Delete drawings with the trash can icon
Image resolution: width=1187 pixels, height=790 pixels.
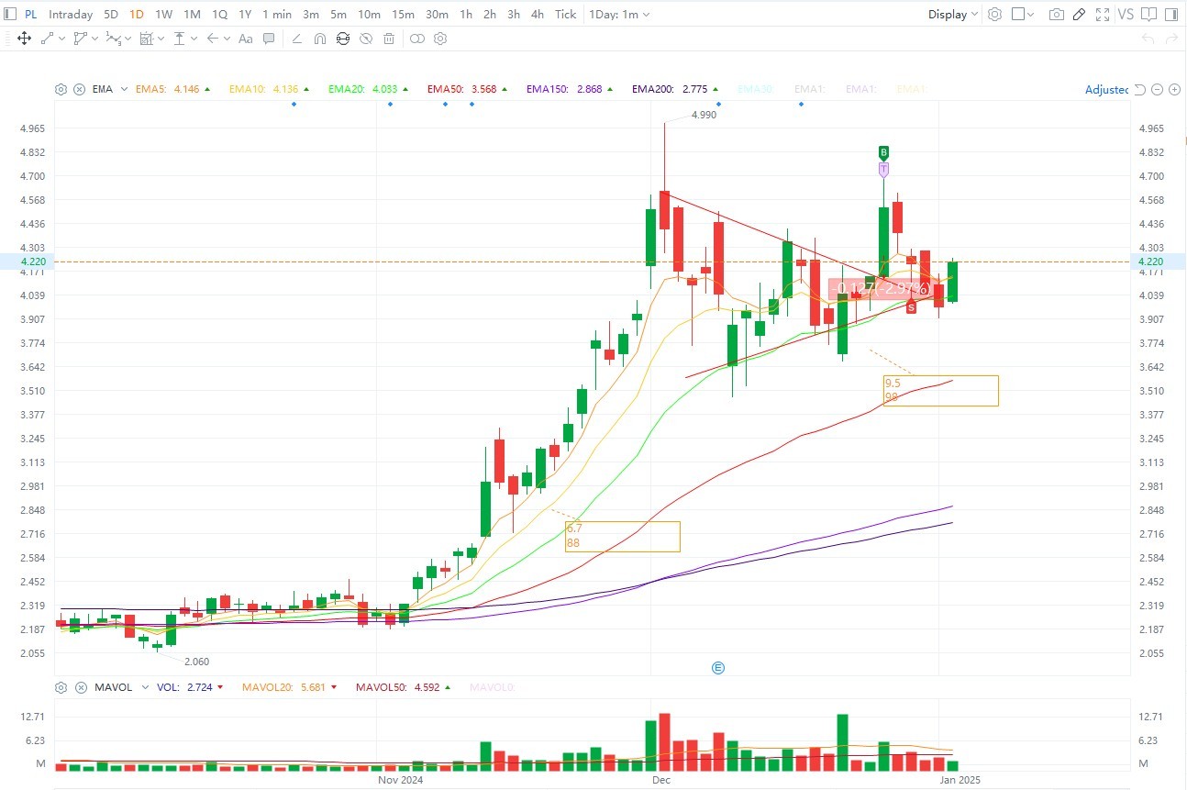tap(389, 39)
